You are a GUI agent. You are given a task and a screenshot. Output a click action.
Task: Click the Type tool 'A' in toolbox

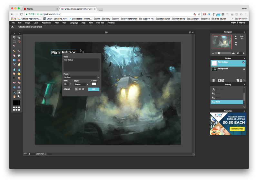[x=19, y=92]
